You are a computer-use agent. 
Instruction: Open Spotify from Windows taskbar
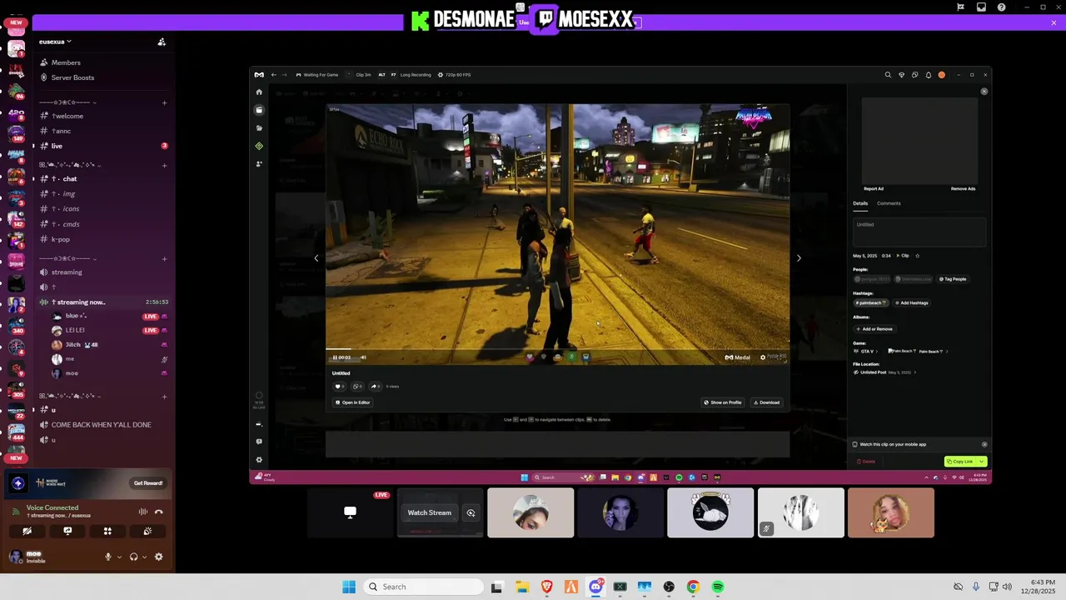point(718,587)
